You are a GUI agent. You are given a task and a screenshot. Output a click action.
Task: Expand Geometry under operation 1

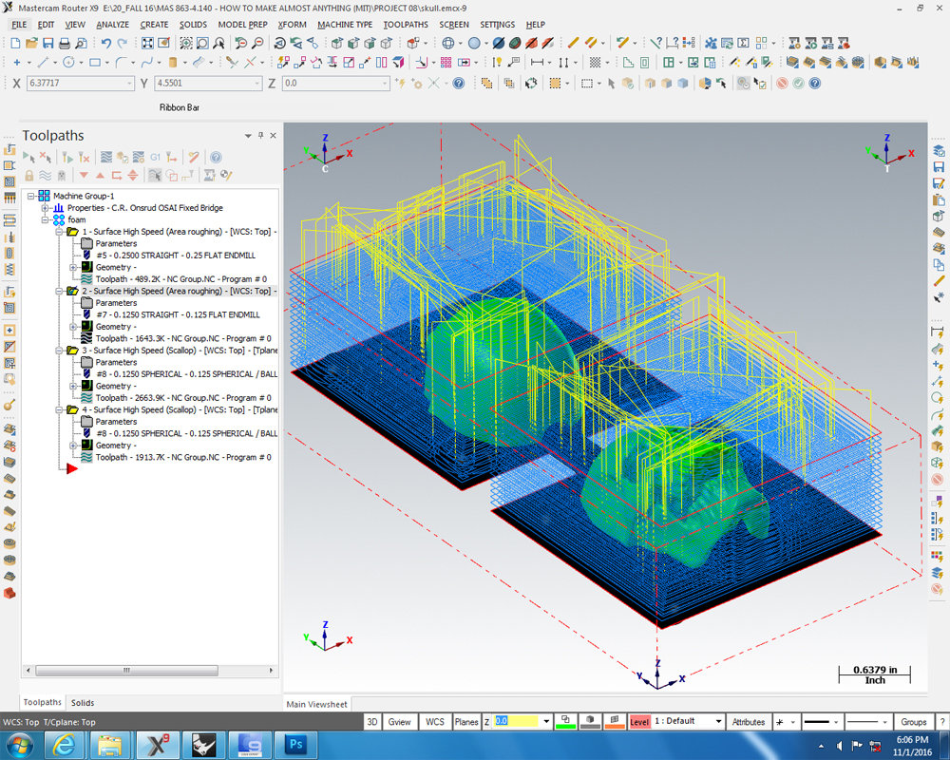[73, 267]
